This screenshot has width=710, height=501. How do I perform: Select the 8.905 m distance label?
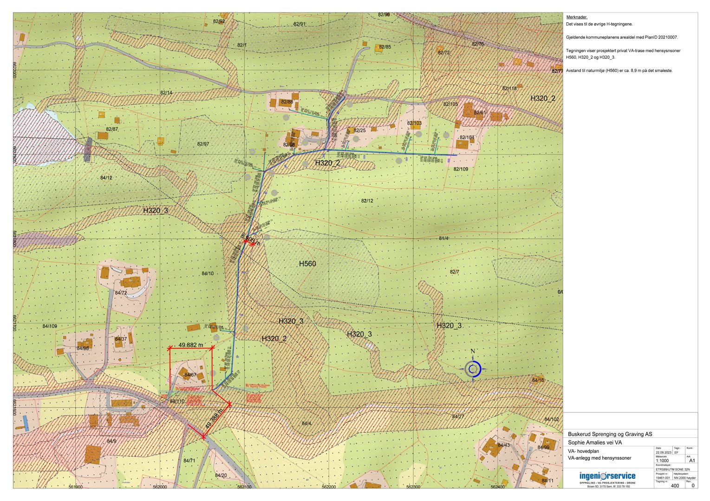point(250,238)
